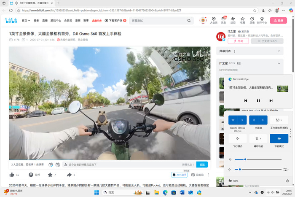Click the battery 100% indicator
The height and width of the screenshot is (197, 295).
(x=233, y=181)
